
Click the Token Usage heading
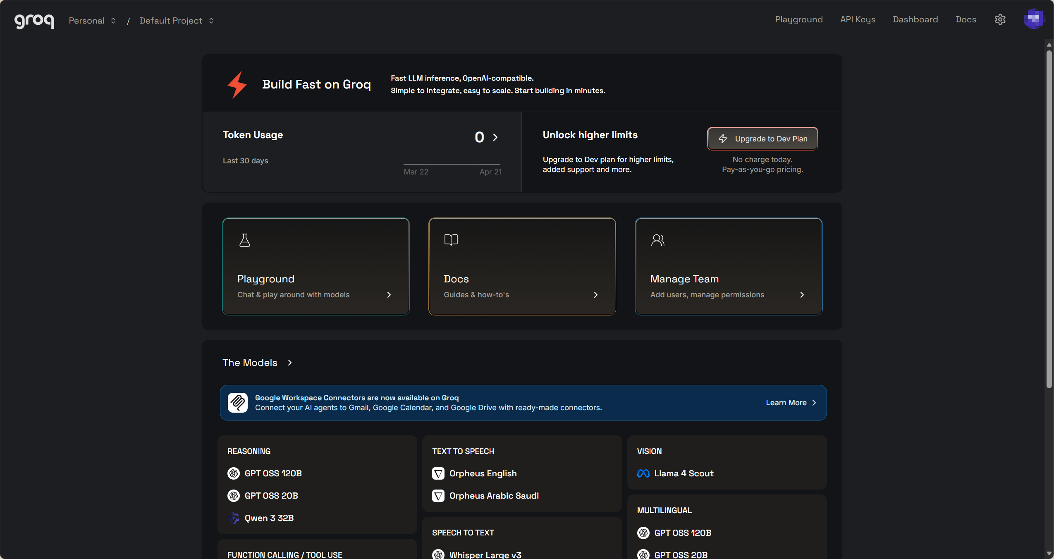(x=253, y=135)
